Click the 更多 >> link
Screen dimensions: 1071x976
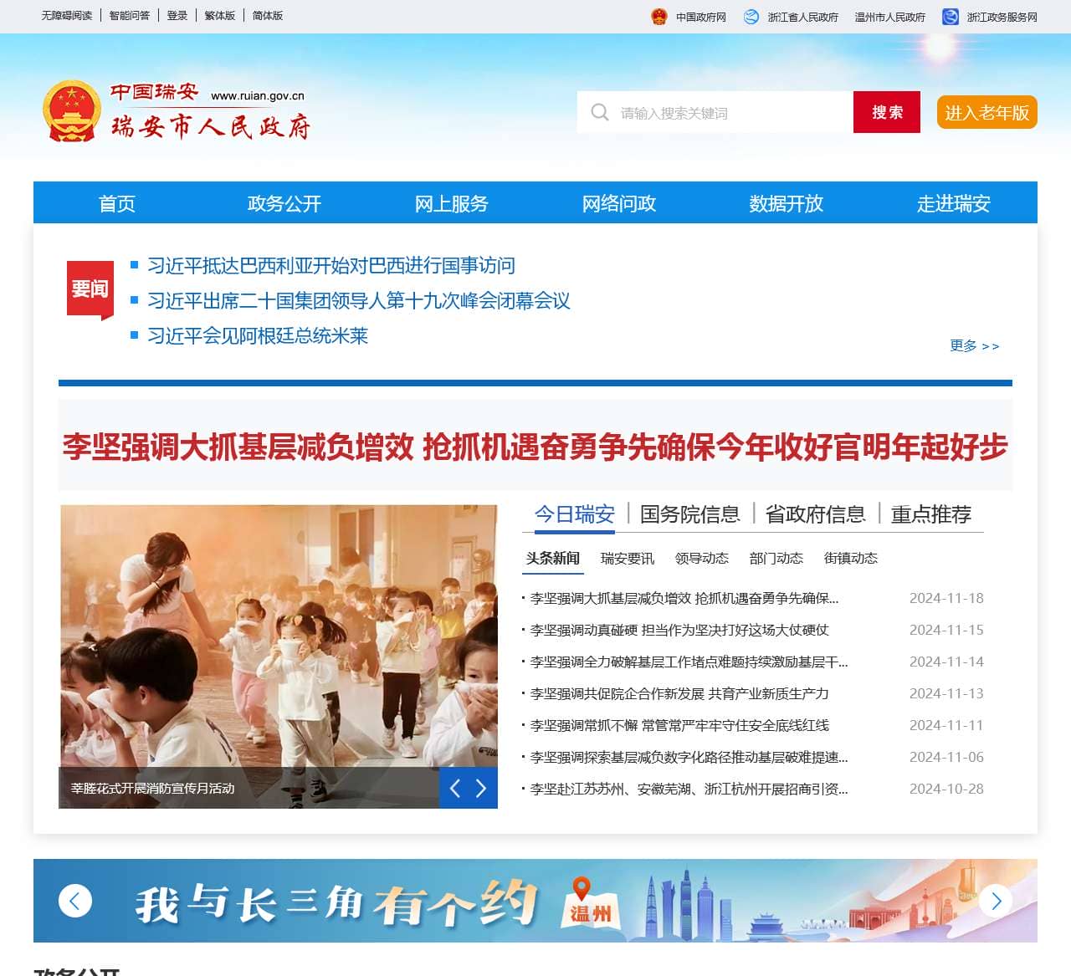point(975,345)
